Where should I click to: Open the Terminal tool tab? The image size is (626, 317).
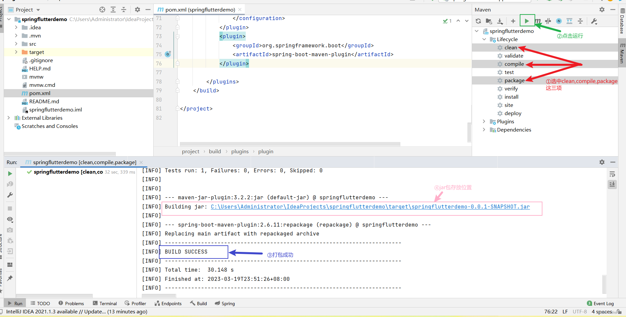[105, 303]
